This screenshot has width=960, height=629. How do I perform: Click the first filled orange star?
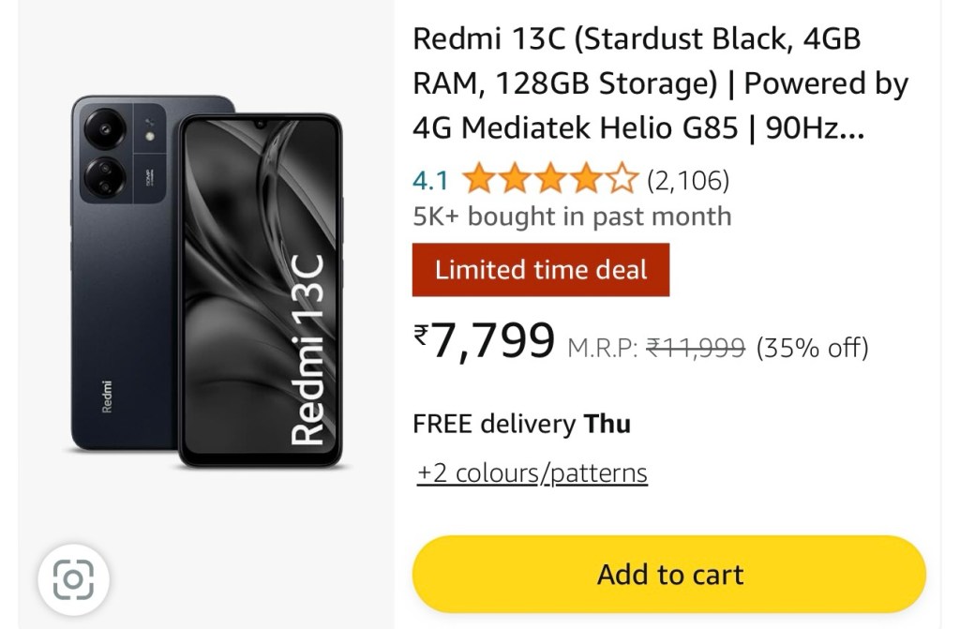[478, 178]
